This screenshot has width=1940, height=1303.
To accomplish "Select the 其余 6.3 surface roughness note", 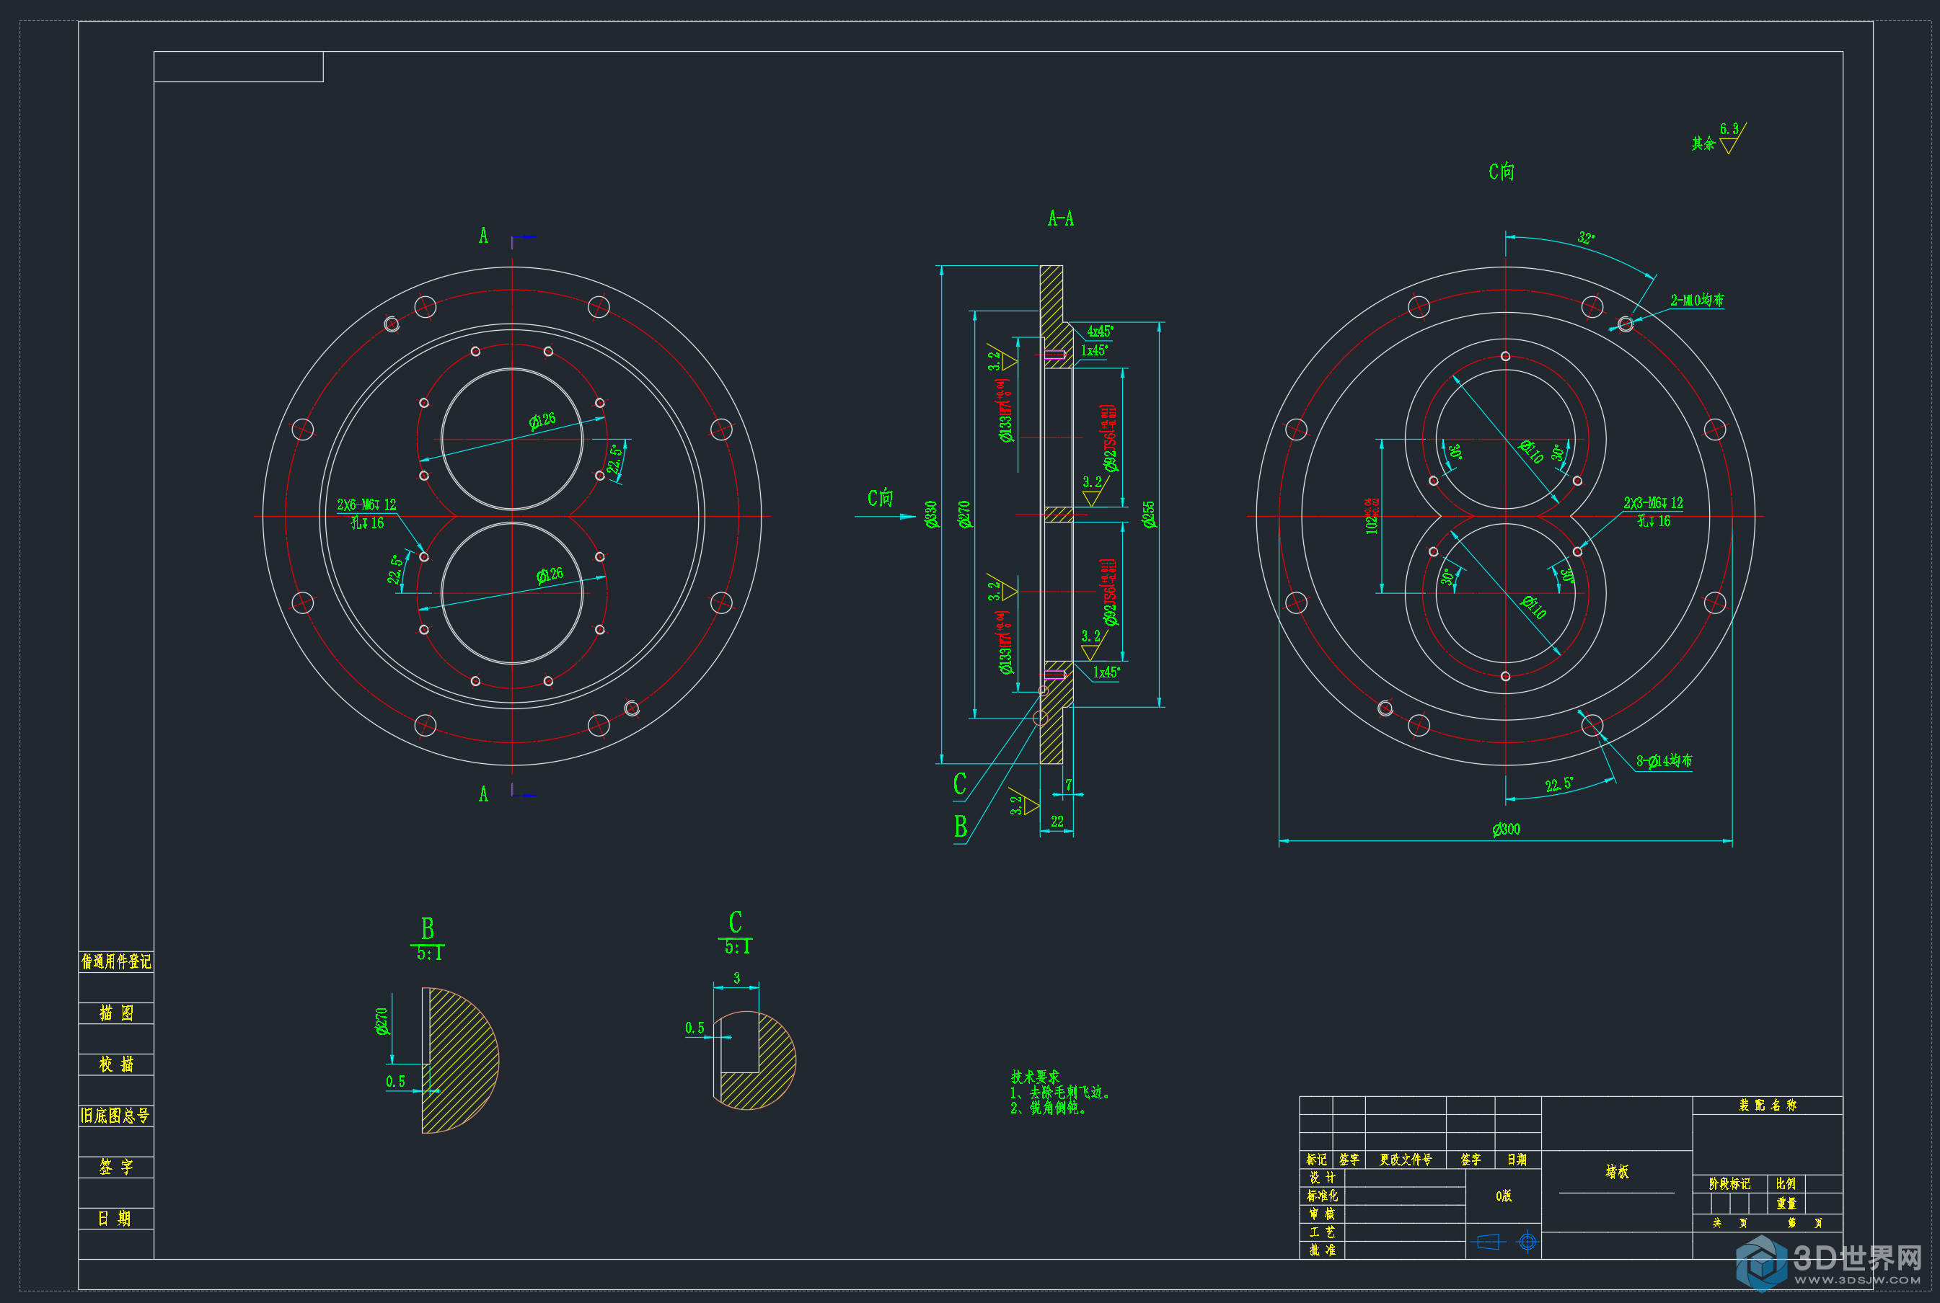I will pyautogui.click(x=1719, y=138).
